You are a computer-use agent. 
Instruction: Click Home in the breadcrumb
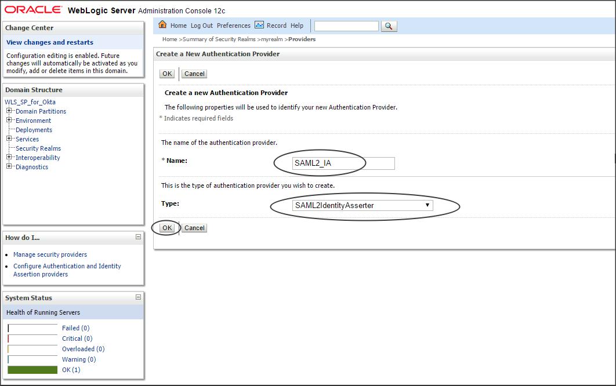coord(170,39)
